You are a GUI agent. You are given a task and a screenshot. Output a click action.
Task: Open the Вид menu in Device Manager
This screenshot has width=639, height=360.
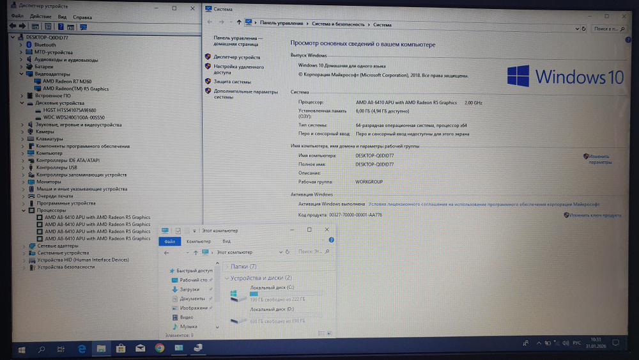click(x=62, y=17)
